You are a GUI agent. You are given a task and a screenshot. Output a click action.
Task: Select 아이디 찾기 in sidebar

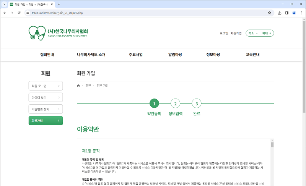click(46, 97)
